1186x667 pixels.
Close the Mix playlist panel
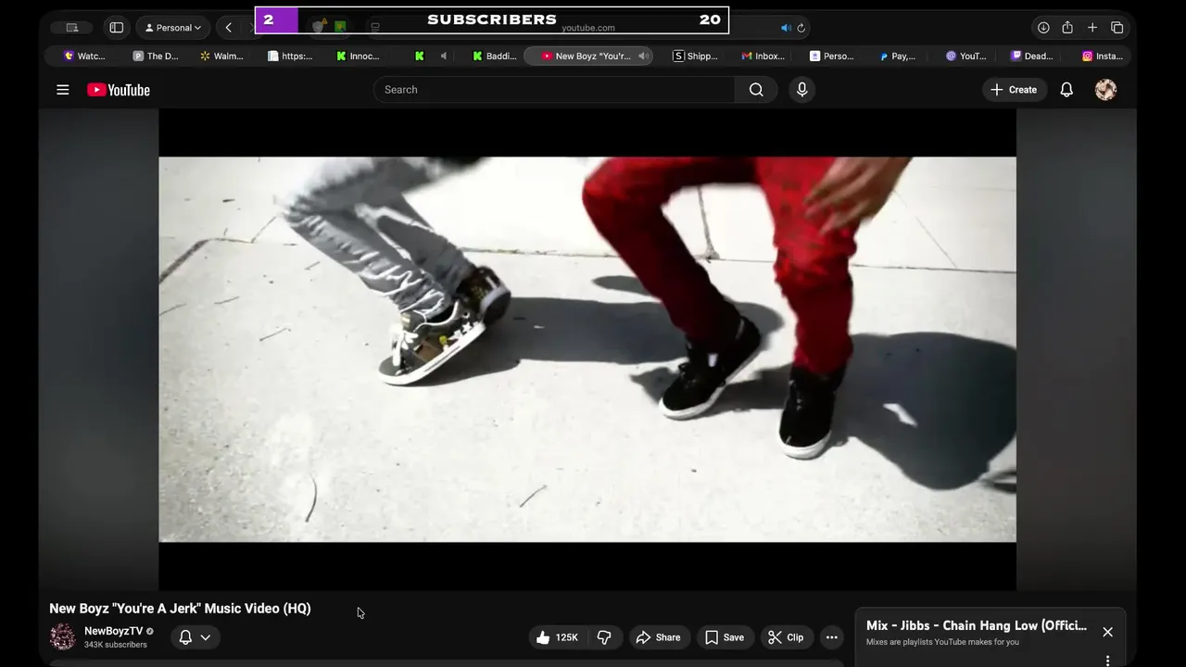click(1107, 632)
